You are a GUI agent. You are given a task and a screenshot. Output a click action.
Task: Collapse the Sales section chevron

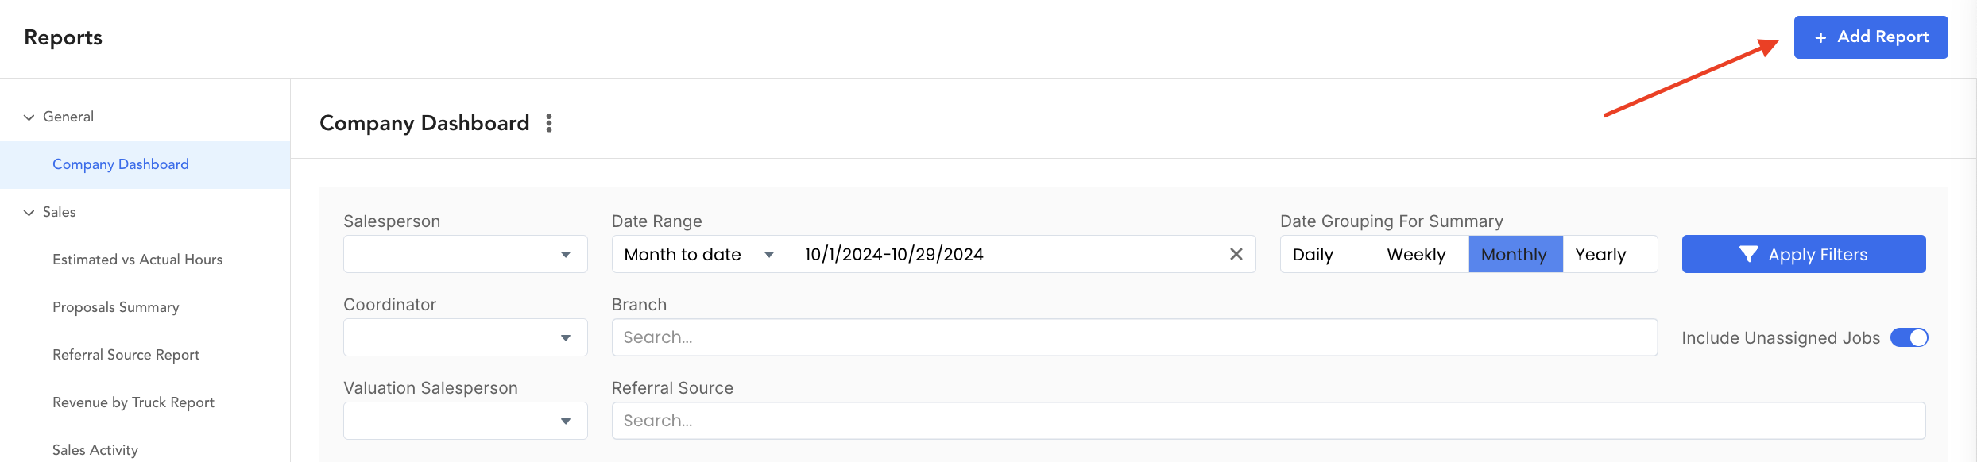coord(29,213)
